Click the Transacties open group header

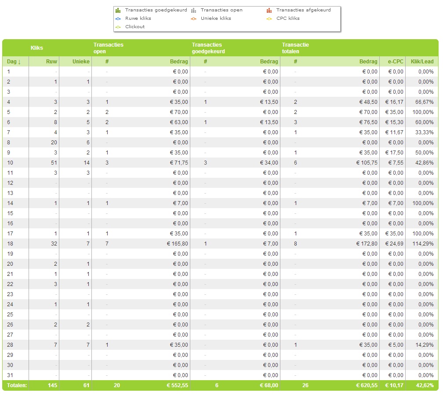pyautogui.click(x=108, y=48)
